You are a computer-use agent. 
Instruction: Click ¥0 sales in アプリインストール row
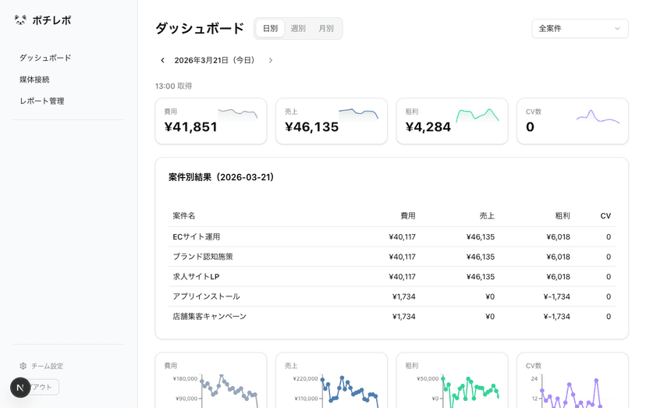[x=490, y=296]
